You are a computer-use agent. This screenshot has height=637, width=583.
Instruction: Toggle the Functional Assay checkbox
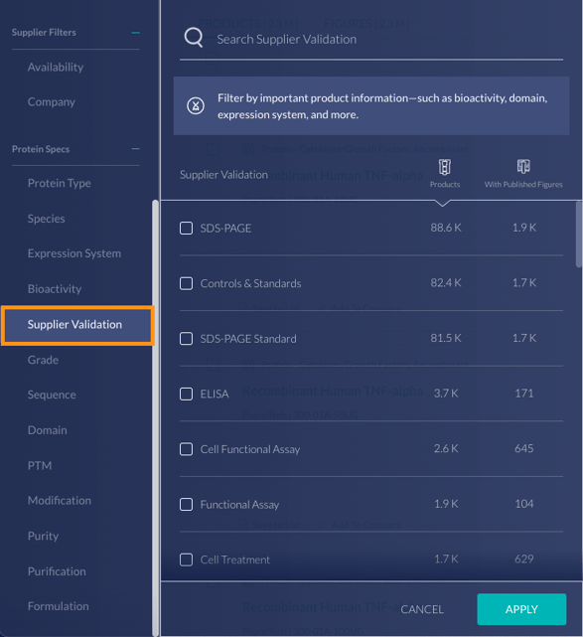point(187,504)
